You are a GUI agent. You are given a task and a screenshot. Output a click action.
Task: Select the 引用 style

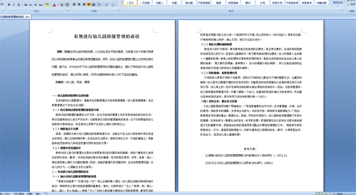[262, 3]
